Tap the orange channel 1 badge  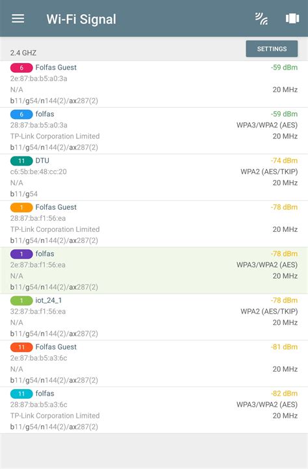coord(21,207)
